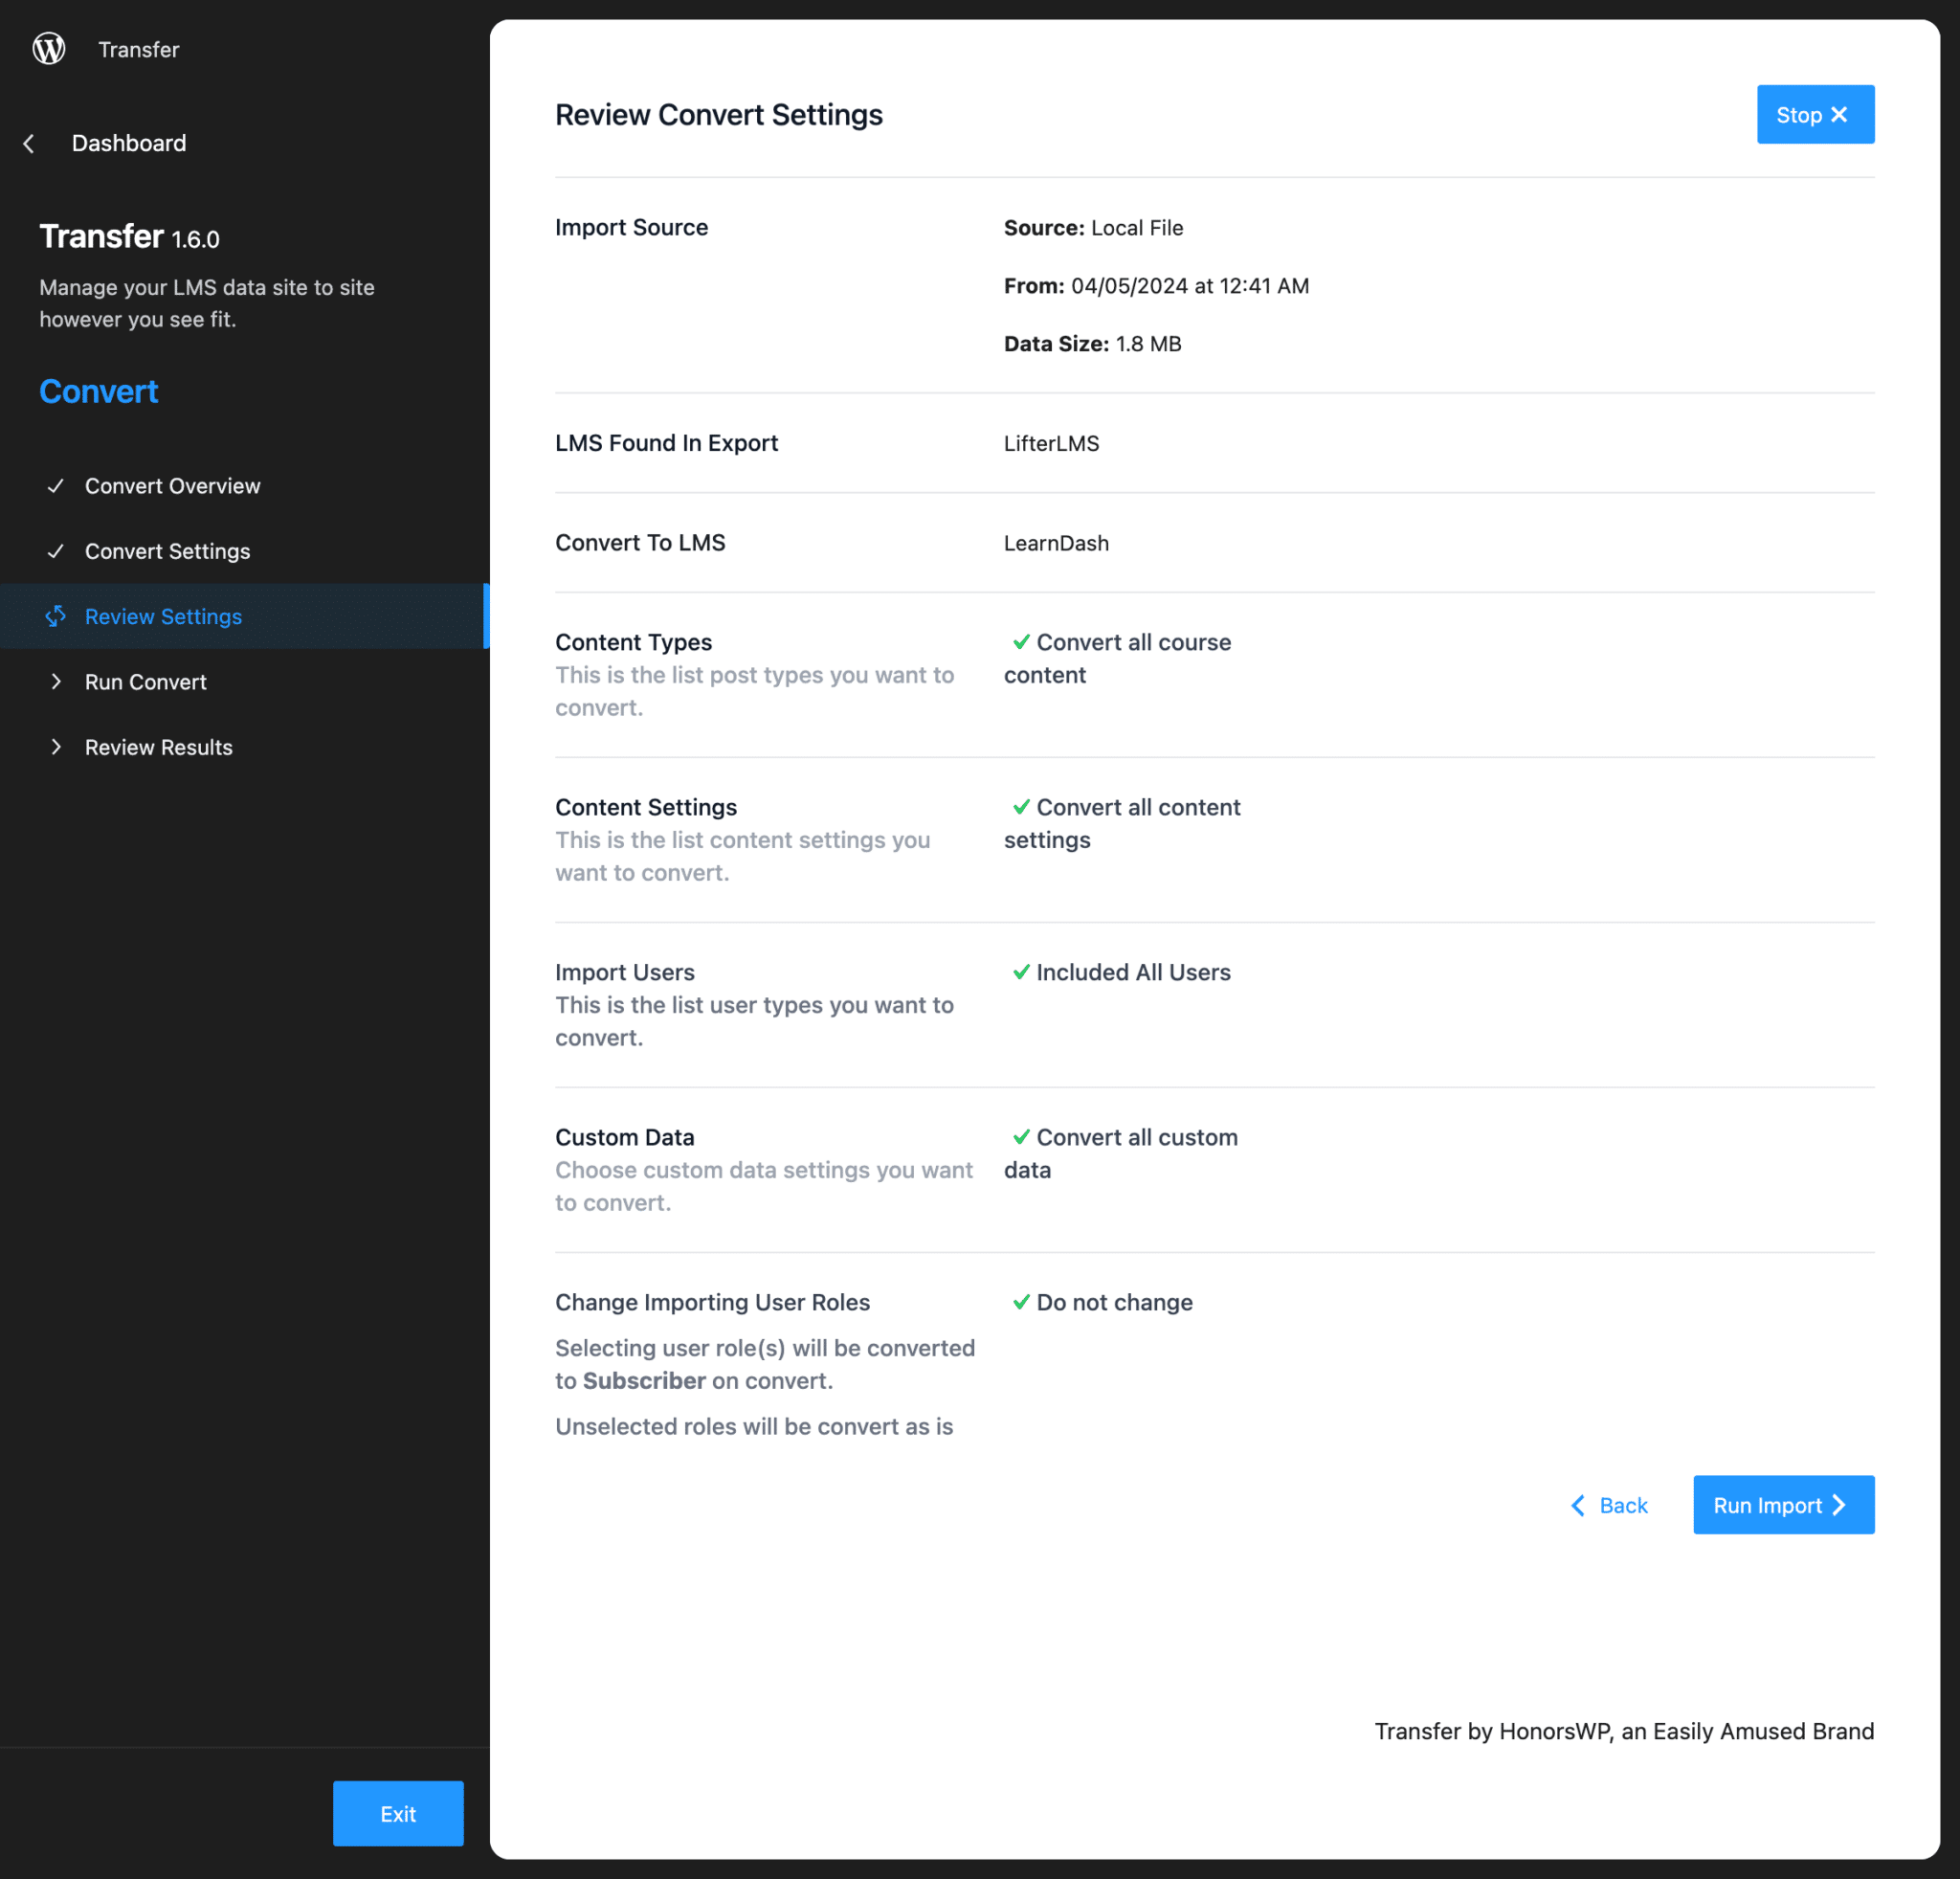Open the Convert Overview step
The width and height of the screenshot is (1960, 1879).
tap(172, 486)
